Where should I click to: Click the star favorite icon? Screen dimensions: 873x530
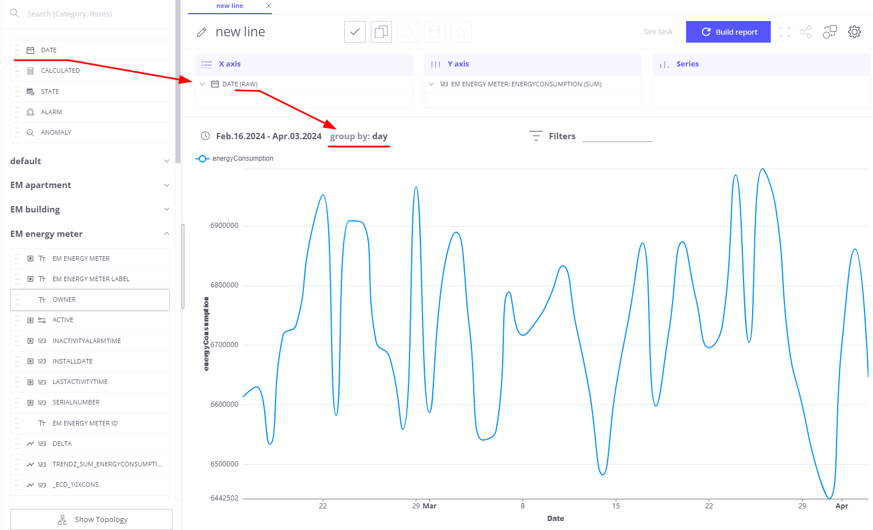point(461,32)
